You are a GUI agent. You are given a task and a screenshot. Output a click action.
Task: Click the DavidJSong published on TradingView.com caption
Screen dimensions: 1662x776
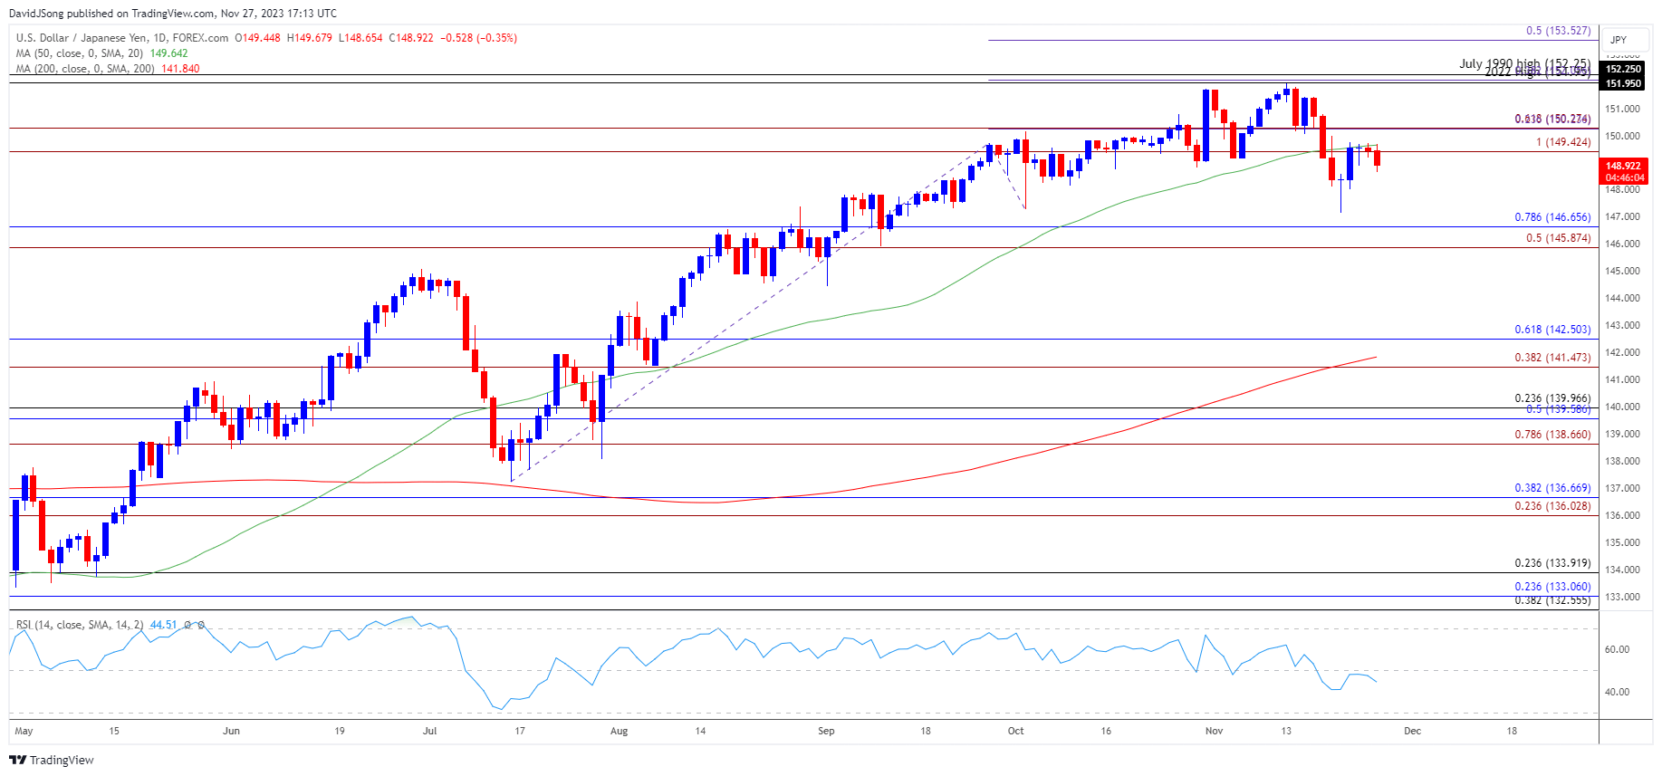pos(173,14)
